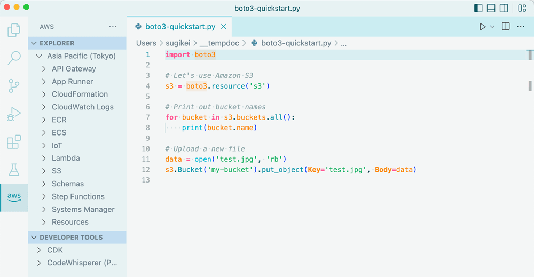Open the Explorer files icon in activity bar
This screenshot has height=277, width=534.
point(14,30)
